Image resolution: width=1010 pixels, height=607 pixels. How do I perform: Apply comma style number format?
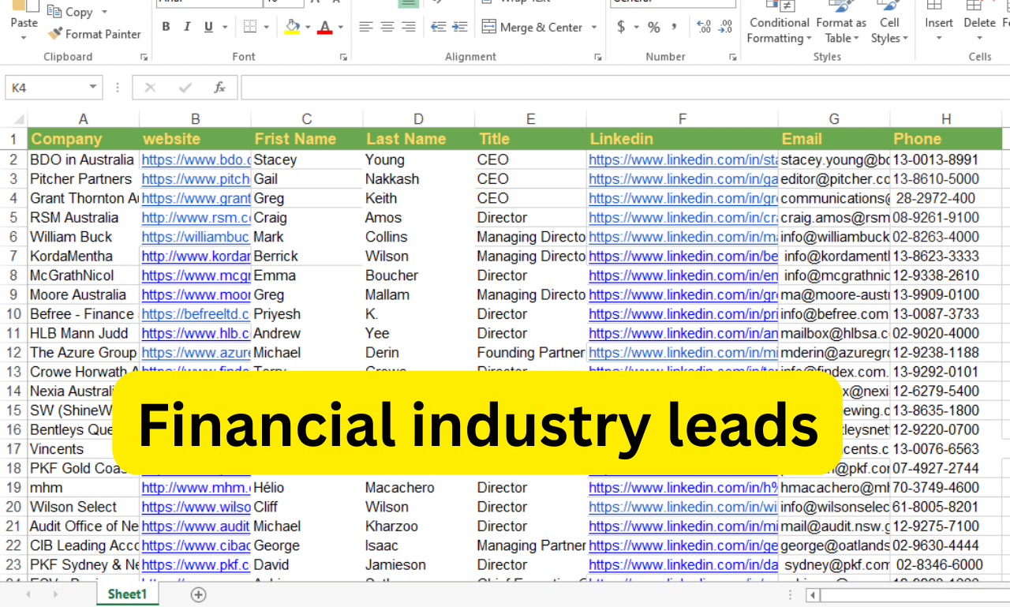point(674,27)
